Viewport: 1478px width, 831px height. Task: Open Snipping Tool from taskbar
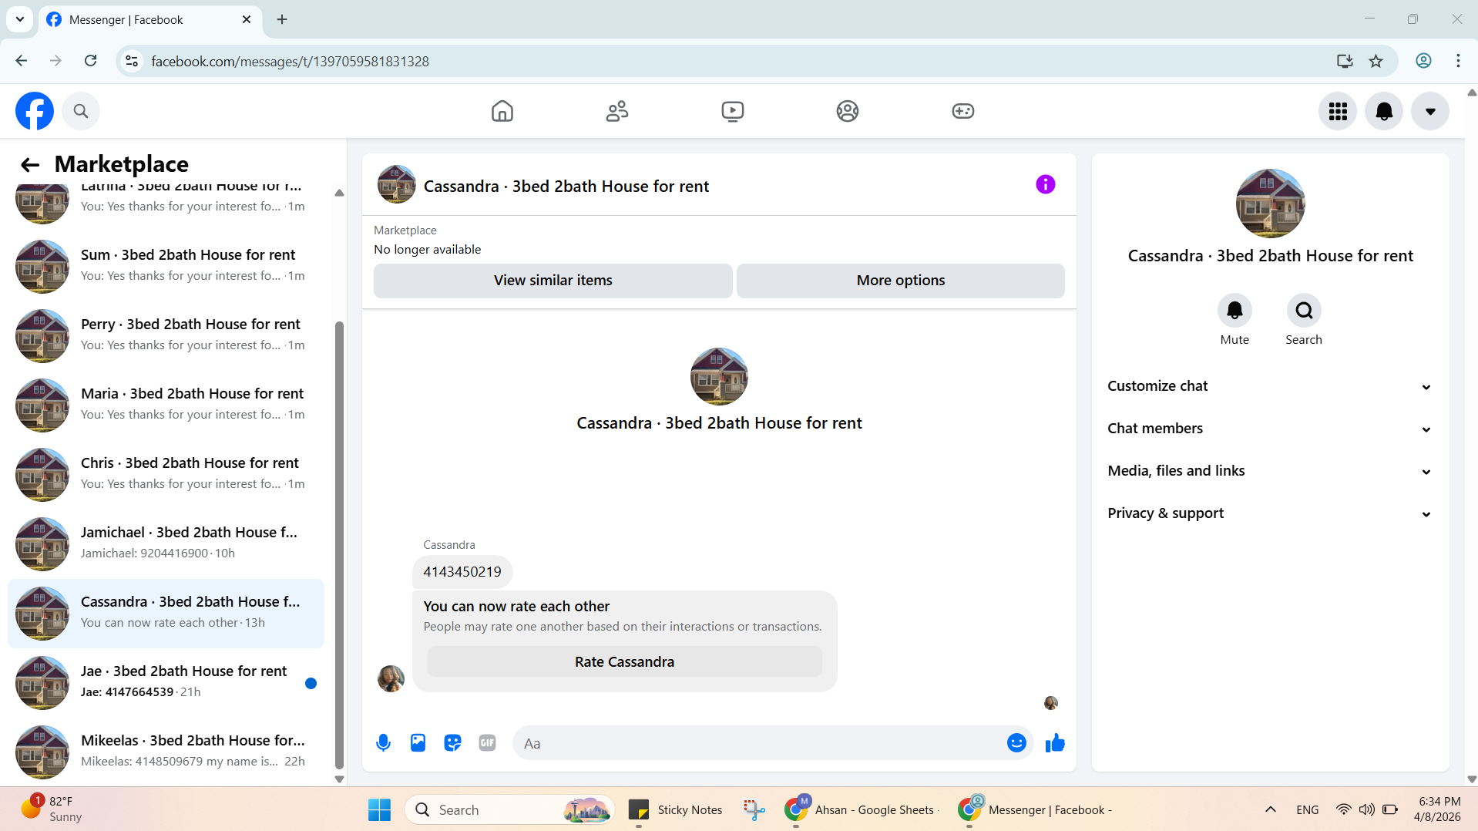point(754,810)
